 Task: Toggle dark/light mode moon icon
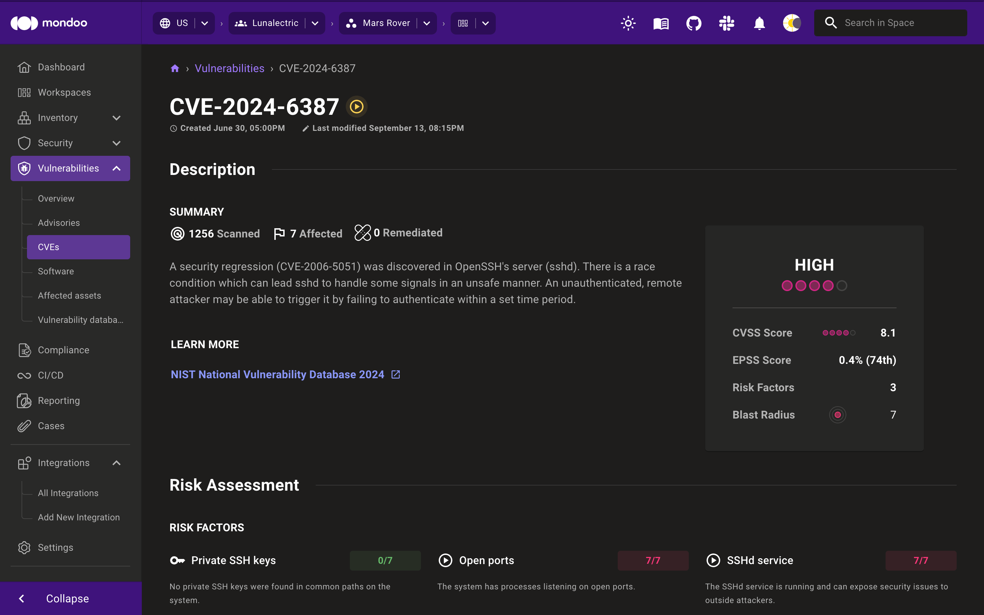tap(792, 23)
